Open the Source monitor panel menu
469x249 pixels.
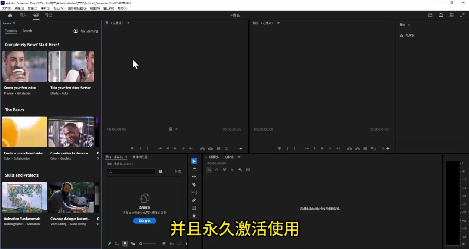tap(128, 23)
